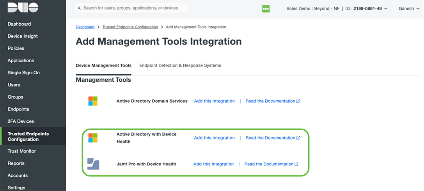Go to Trusted Endpoints Configuration breadcrumb
The image size is (424, 191).
(x=130, y=27)
